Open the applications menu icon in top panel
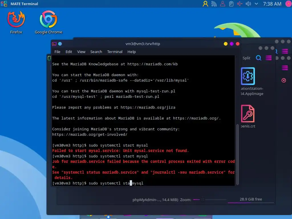292x219 pixels. coord(4,4)
